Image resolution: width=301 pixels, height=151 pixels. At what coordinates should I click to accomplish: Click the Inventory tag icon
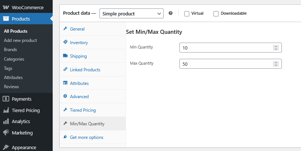[65, 42]
